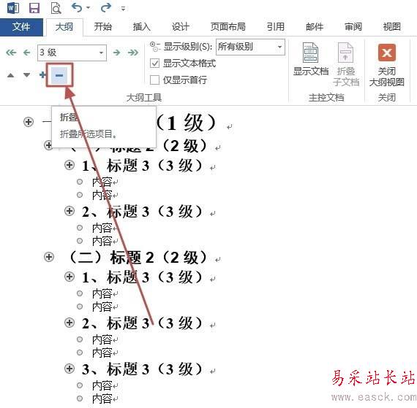Customize the quick access toolbar
Viewport: 417px width, 408px height.
[123, 9]
